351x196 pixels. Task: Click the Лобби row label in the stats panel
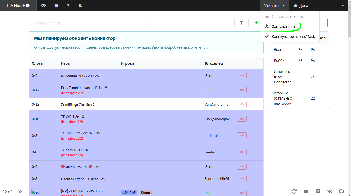[x=279, y=61]
